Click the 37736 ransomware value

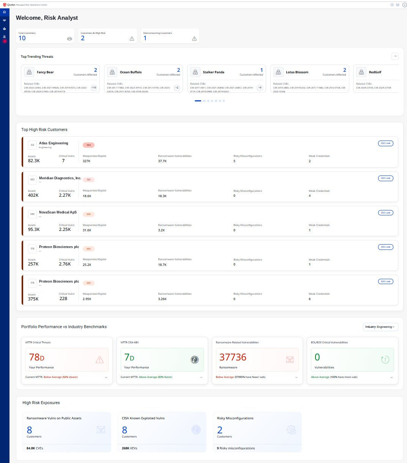233,357
